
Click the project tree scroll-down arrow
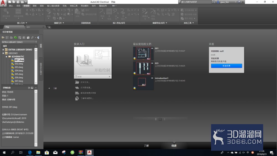pyautogui.click(x=36, y=83)
